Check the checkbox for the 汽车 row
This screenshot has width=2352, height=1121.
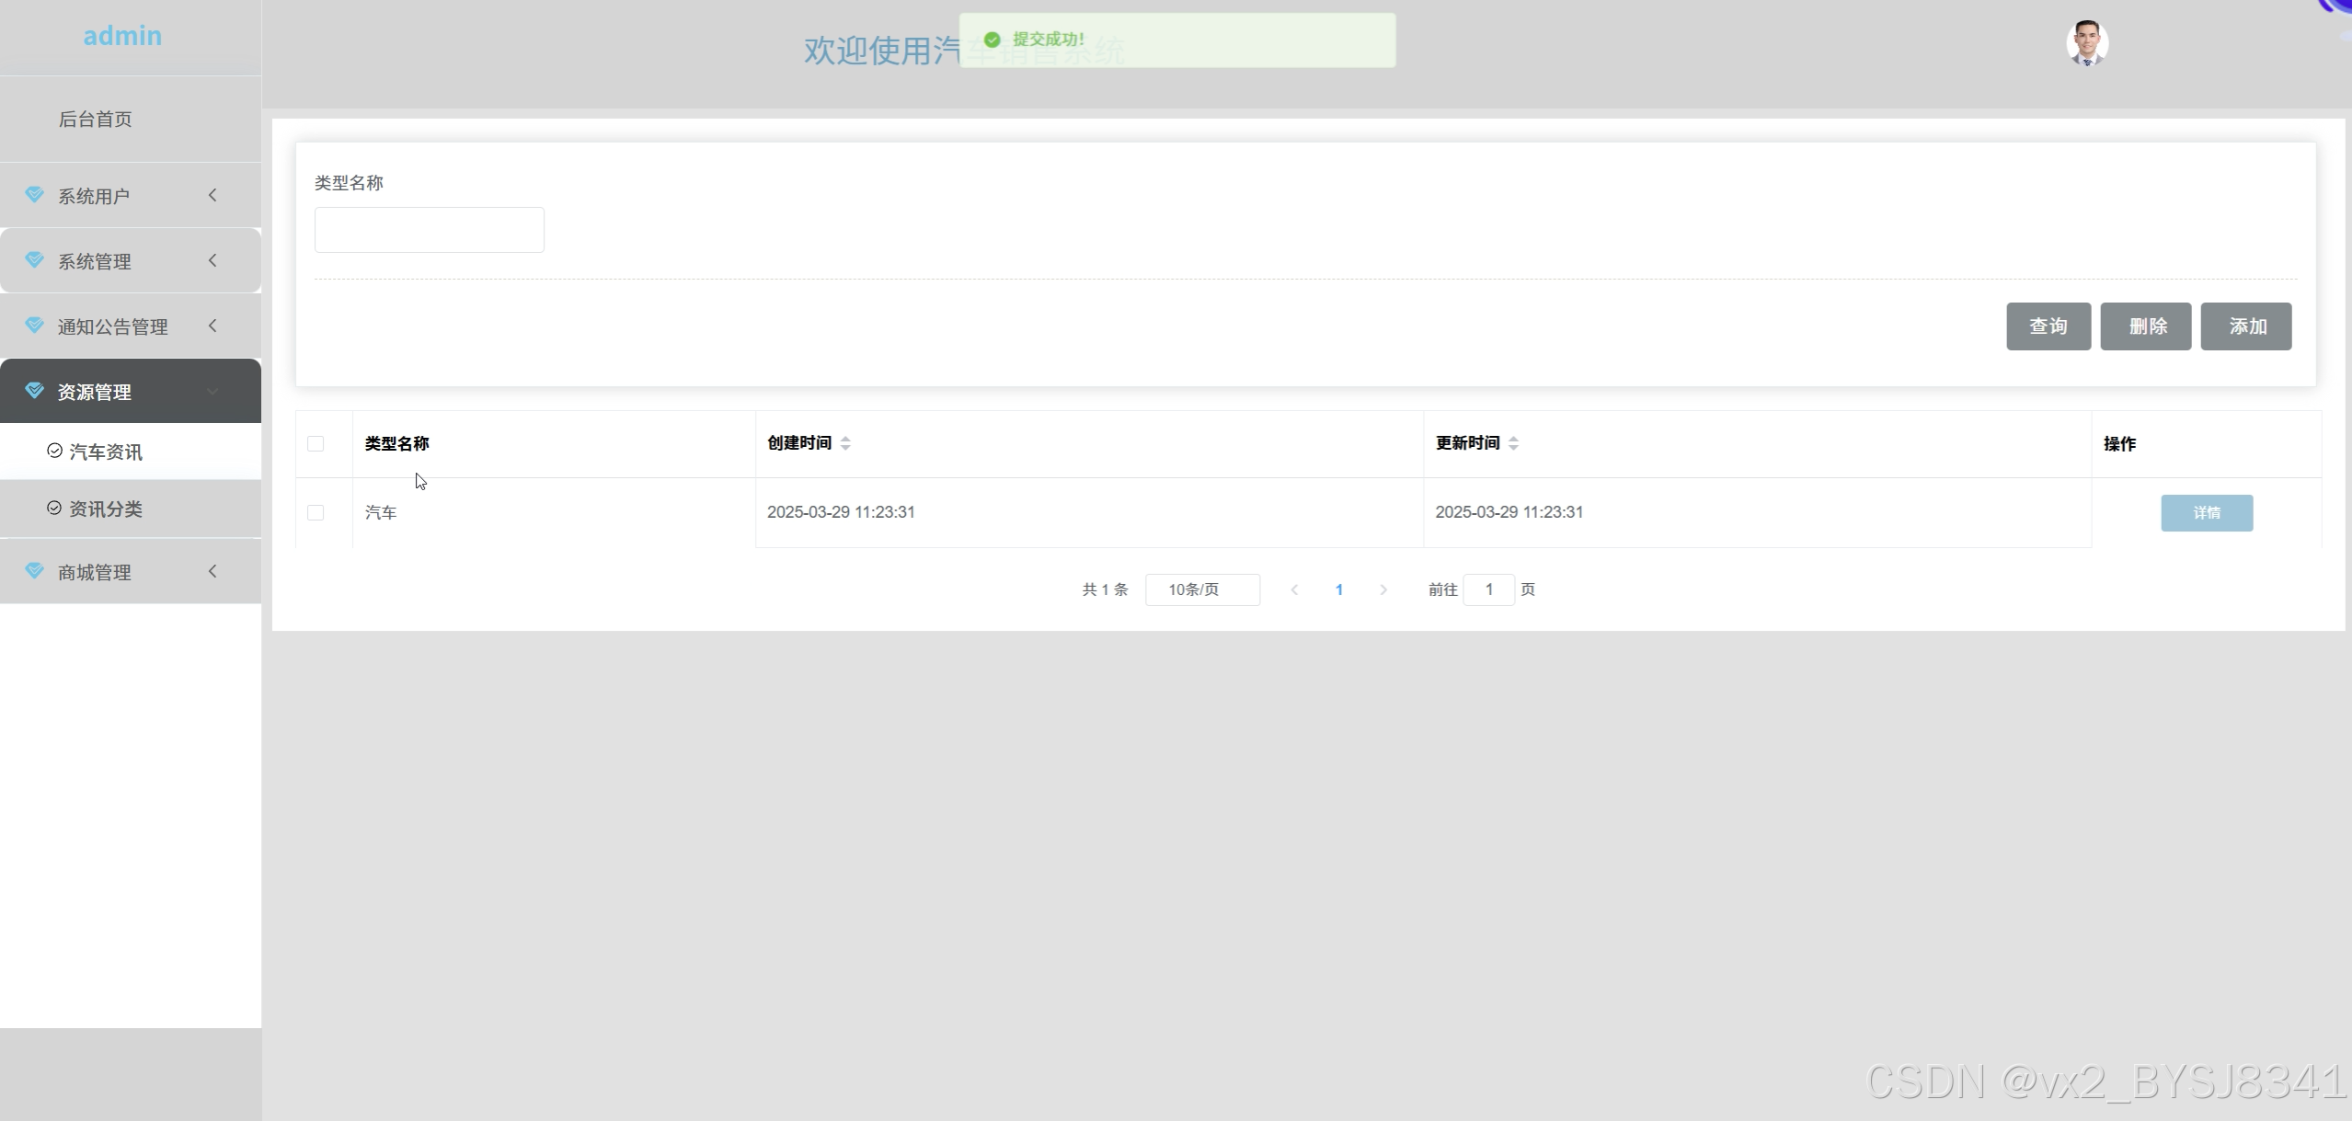[x=316, y=512]
